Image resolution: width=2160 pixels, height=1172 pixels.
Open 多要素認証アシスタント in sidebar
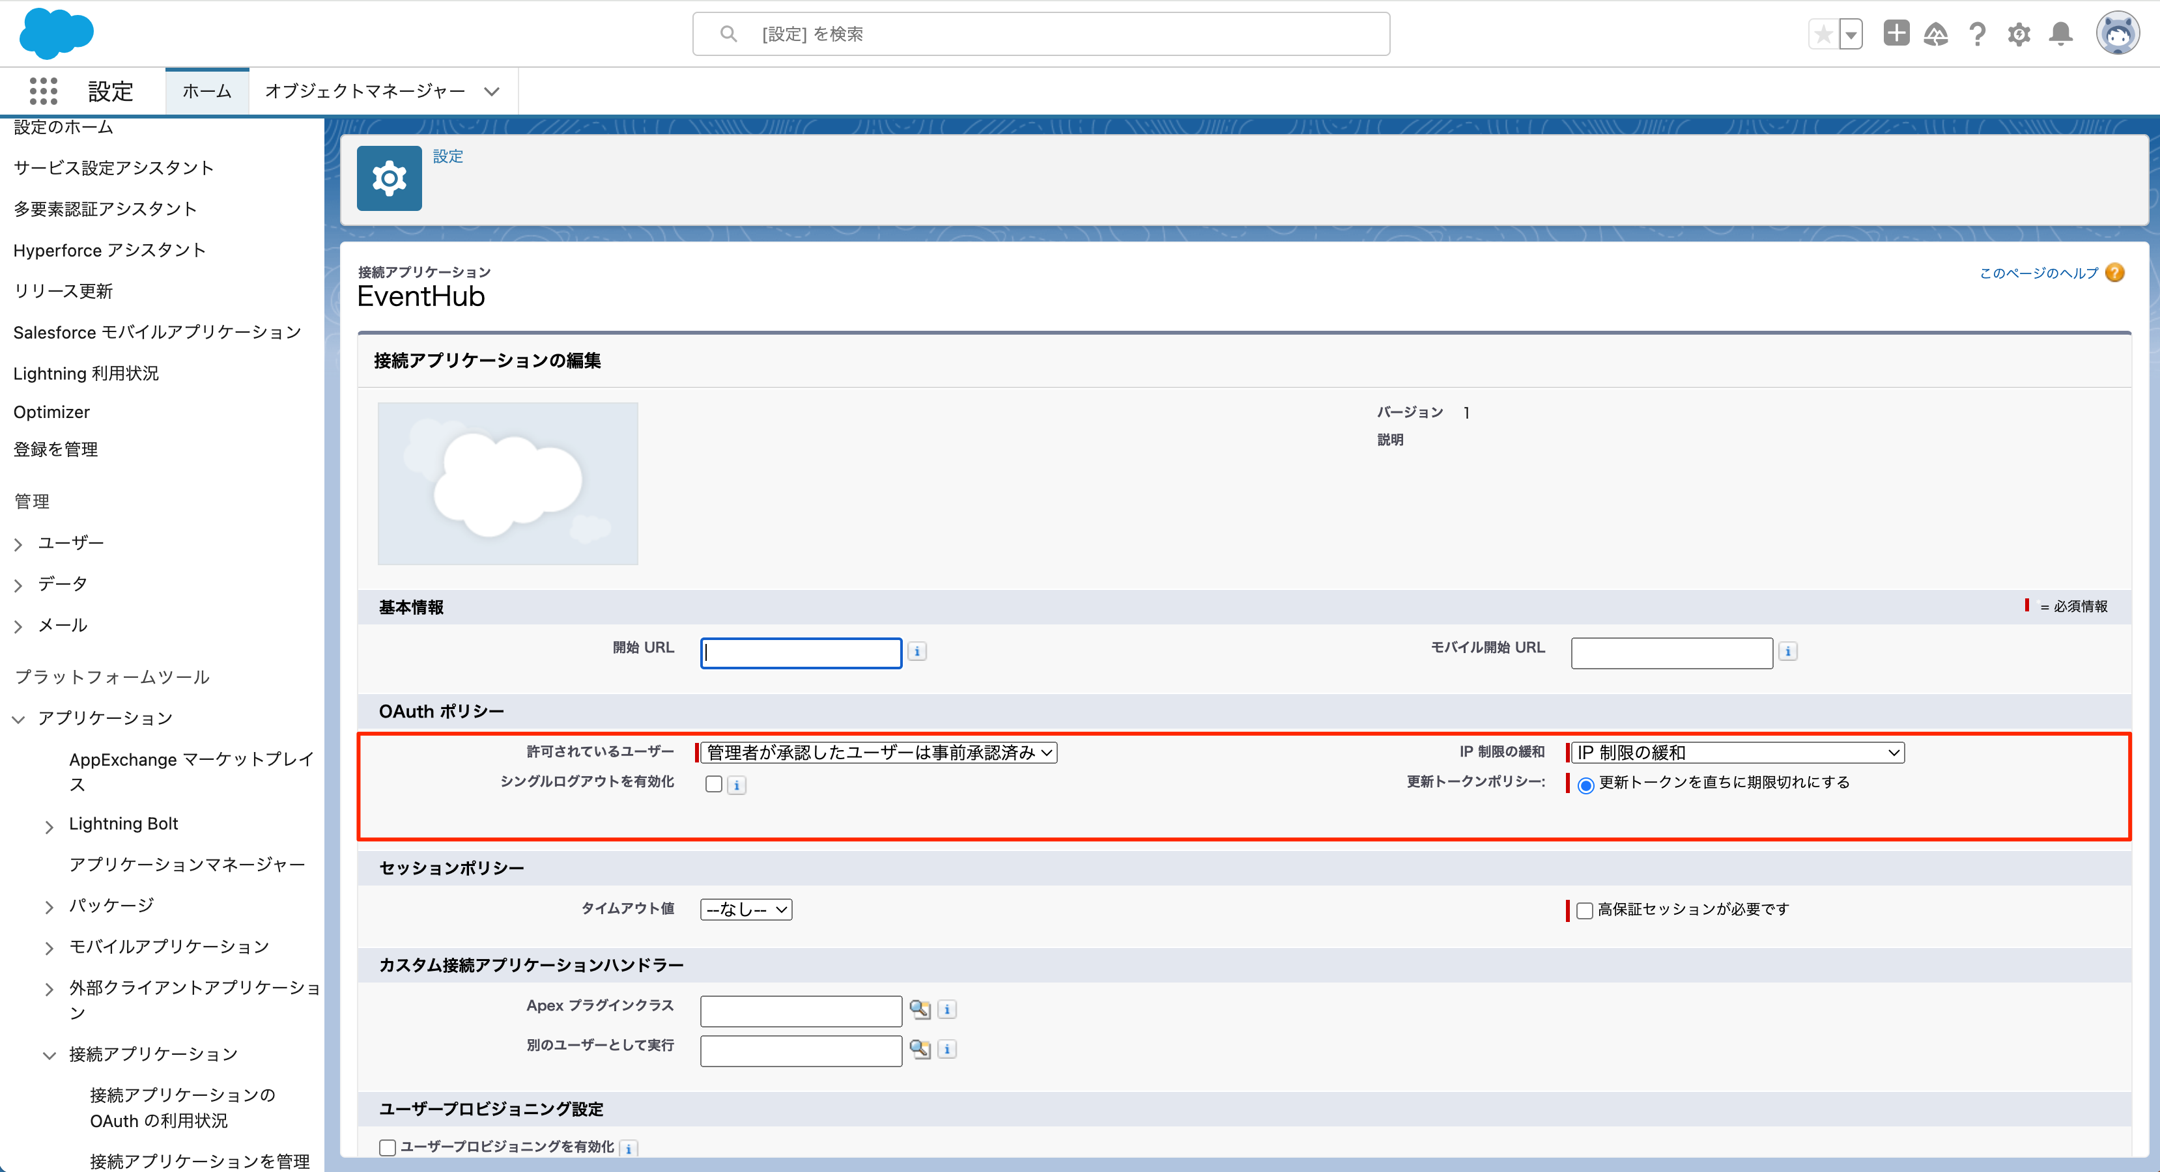(x=105, y=209)
